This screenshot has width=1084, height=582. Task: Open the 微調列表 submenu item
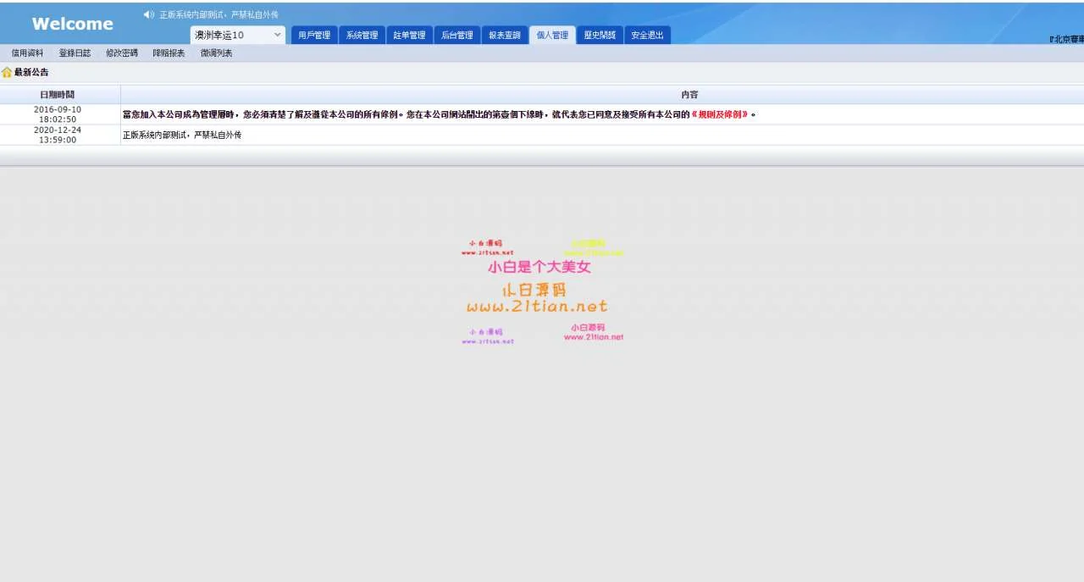point(216,53)
